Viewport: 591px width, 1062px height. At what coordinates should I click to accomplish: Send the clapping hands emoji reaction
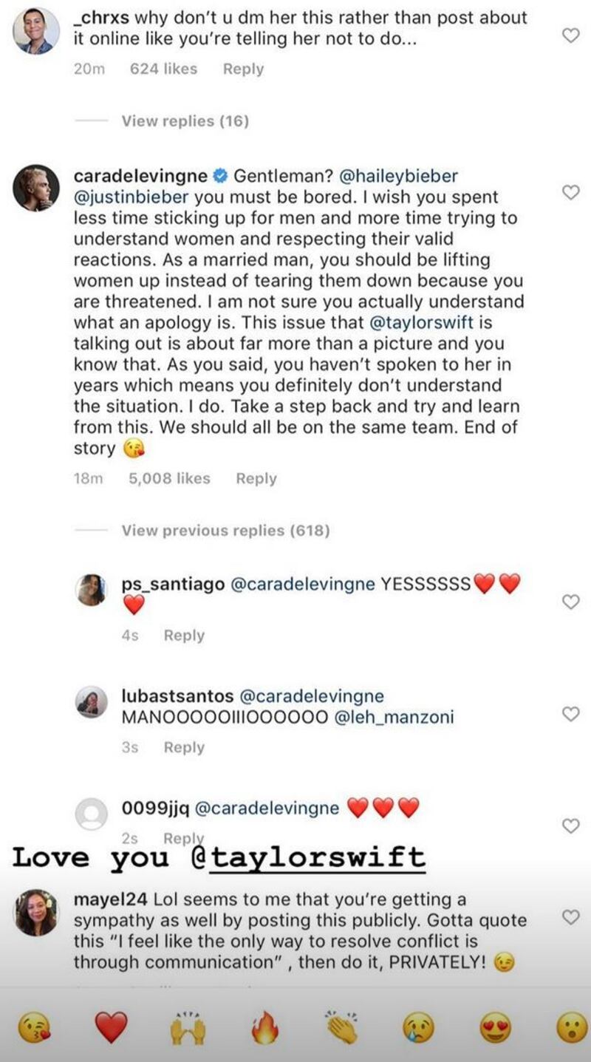(341, 1028)
